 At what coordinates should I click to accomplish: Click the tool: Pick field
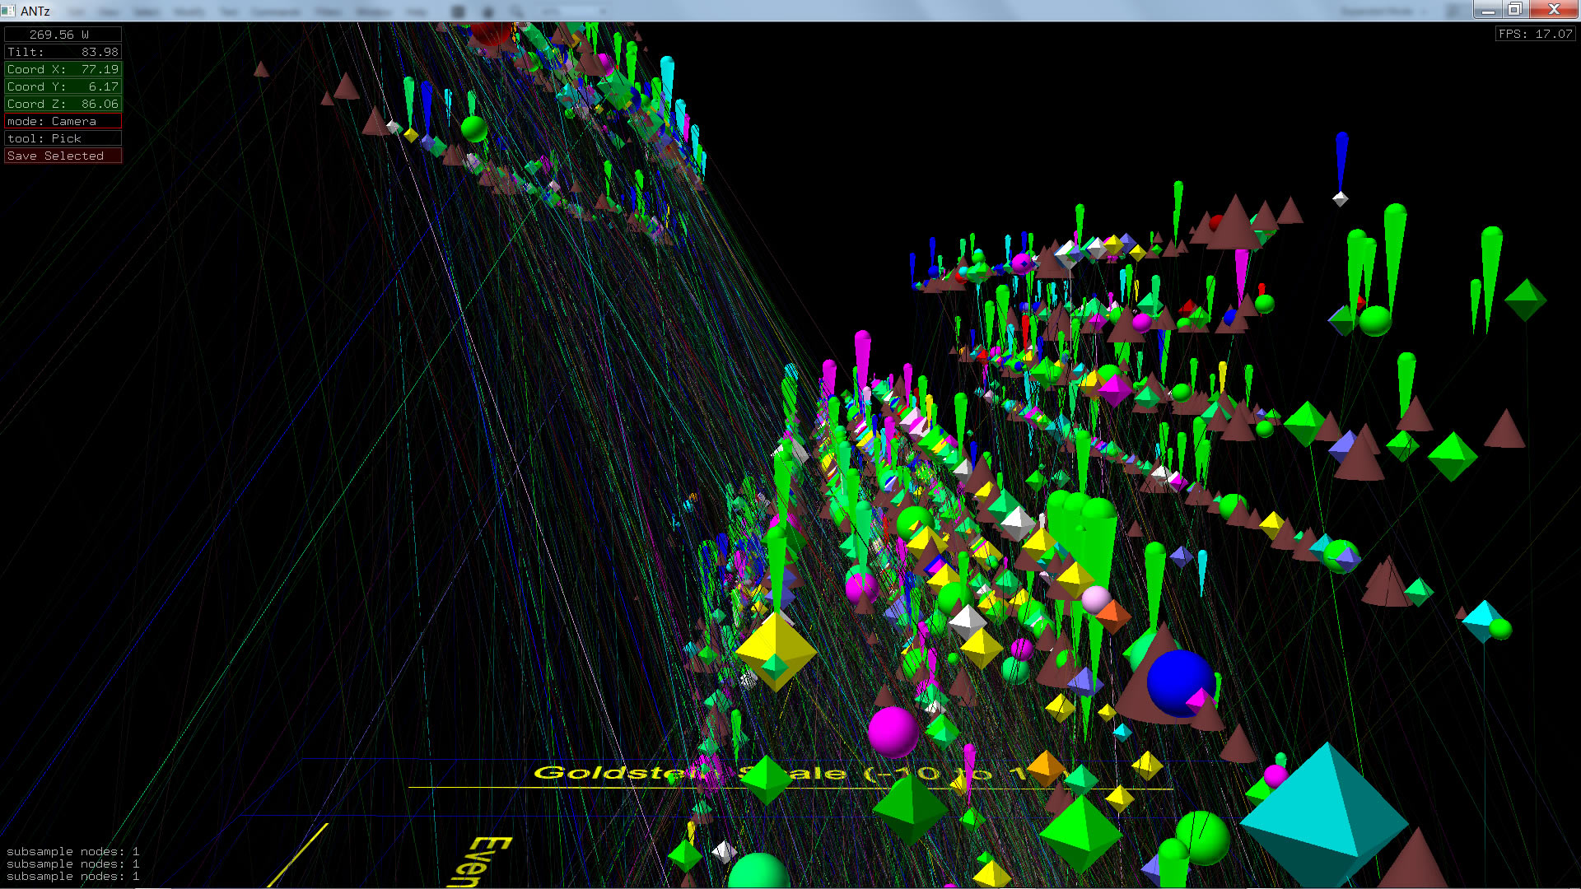coord(63,138)
